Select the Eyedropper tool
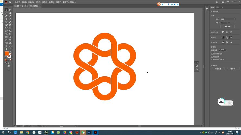241x135 pixels. tap(6, 40)
